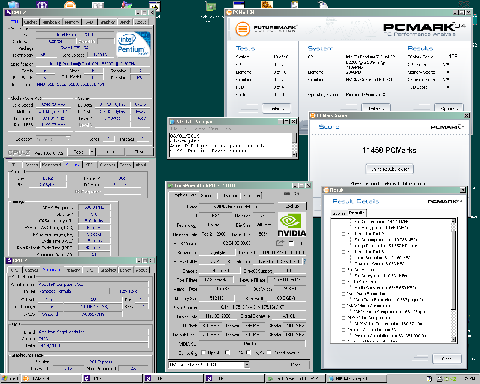The image size is (480, 384).
Task: Switch to NIK.txt Notepad in the taskbar
Action: tap(356, 378)
